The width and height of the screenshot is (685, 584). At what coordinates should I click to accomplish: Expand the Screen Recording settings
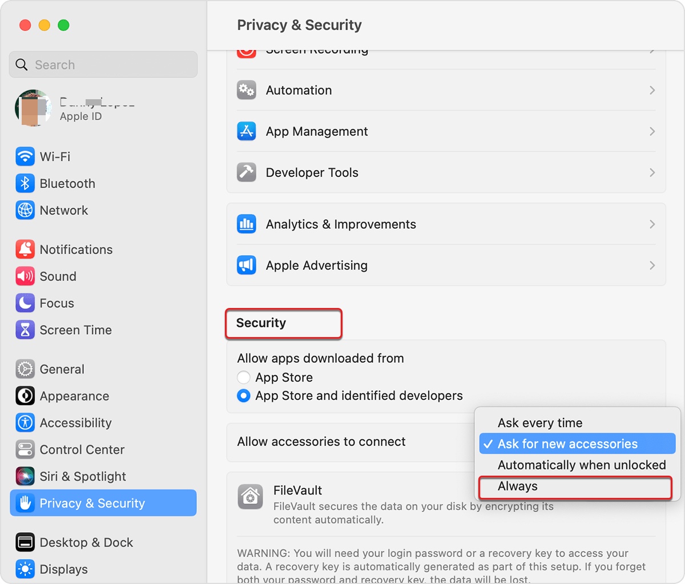tap(445, 50)
